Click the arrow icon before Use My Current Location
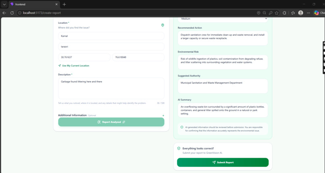This screenshot has height=173, width=325. tap(60, 66)
